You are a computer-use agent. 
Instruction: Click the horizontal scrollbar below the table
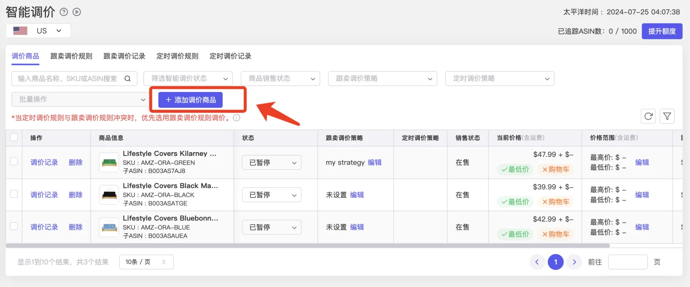point(308,246)
